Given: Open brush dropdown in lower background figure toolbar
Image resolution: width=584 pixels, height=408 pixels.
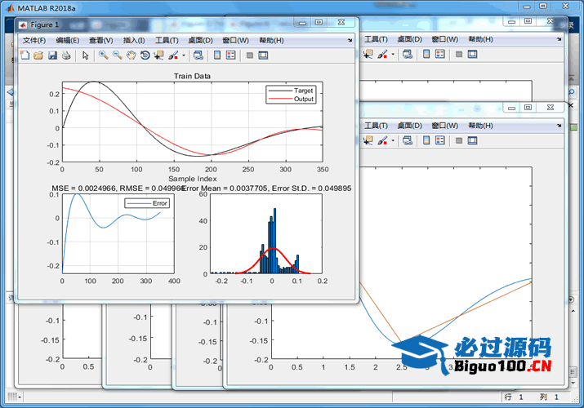Looking at the screenshot, I should tap(393, 140).
